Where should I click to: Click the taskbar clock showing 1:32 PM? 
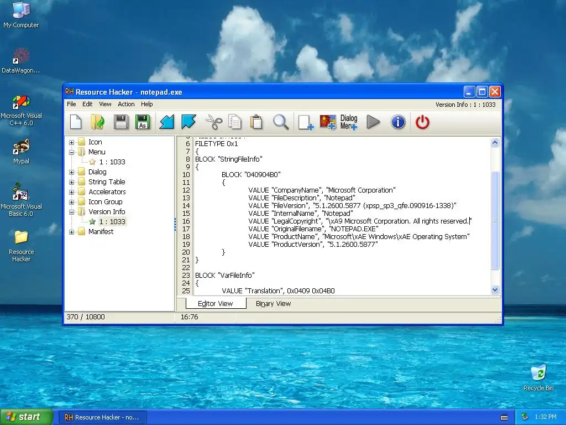click(x=546, y=417)
